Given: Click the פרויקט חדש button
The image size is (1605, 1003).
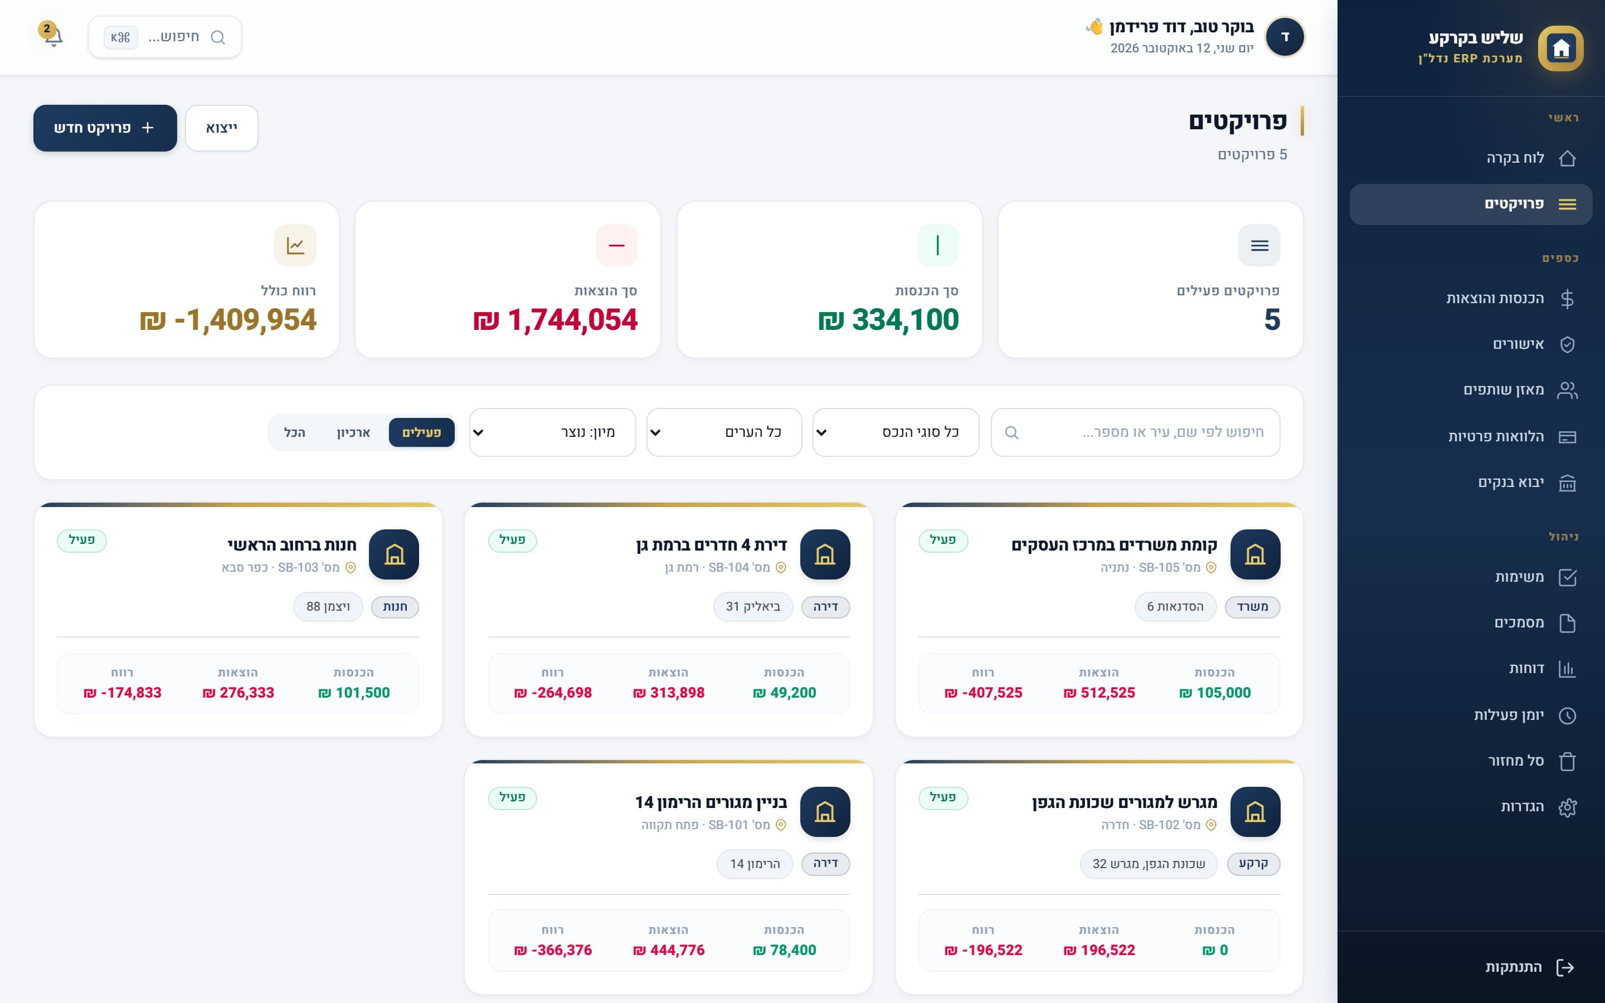Looking at the screenshot, I should pyautogui.click(x=105, y=128).
